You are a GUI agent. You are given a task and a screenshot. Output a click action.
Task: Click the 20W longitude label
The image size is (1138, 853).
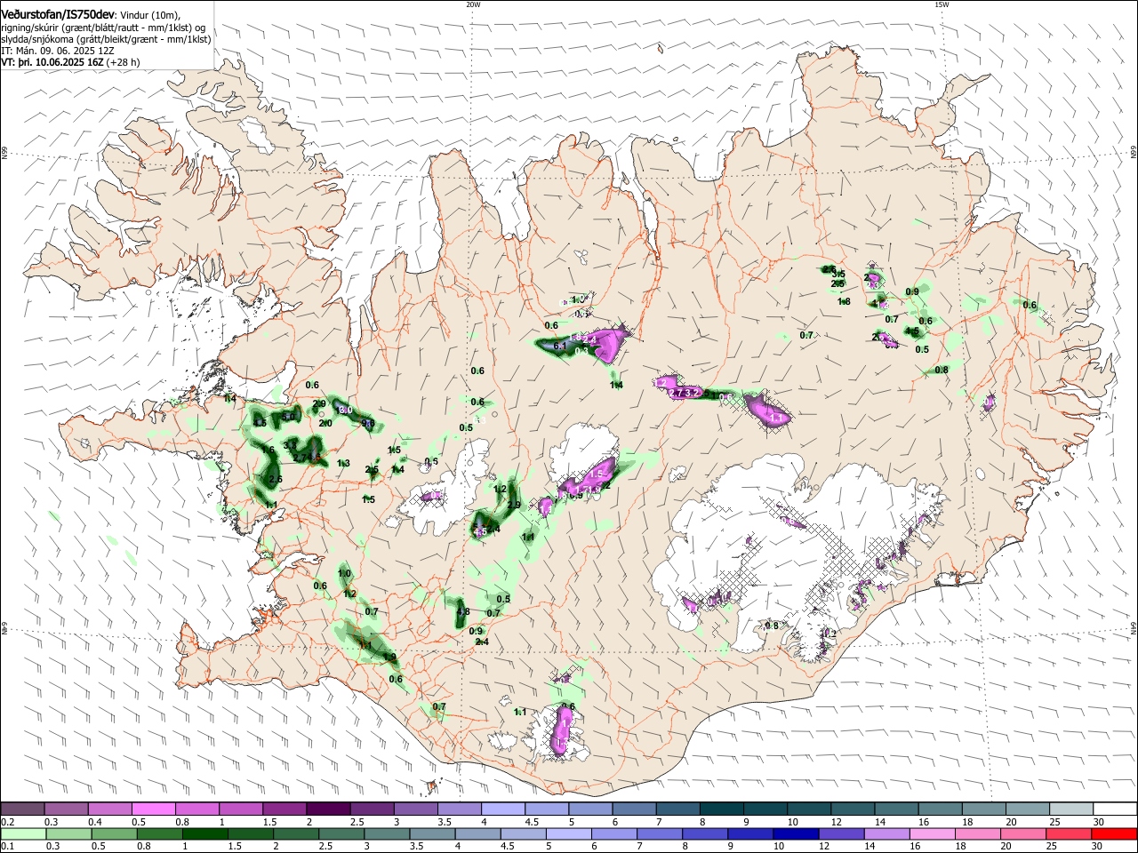pos(473,4)
